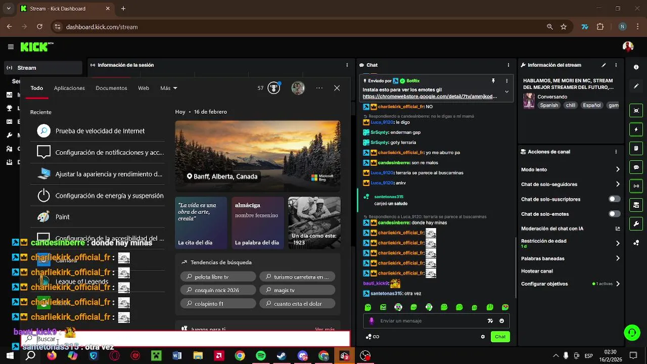Open Spotify from the taskbar
Viewport: 647px width, 364px height.
coord(261,356)
